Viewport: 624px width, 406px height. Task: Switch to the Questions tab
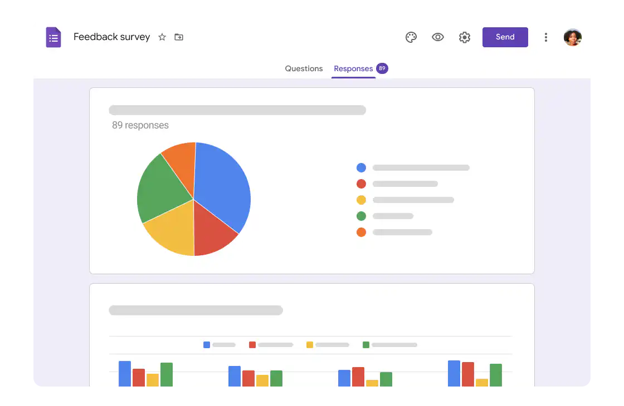click(304, 68)
